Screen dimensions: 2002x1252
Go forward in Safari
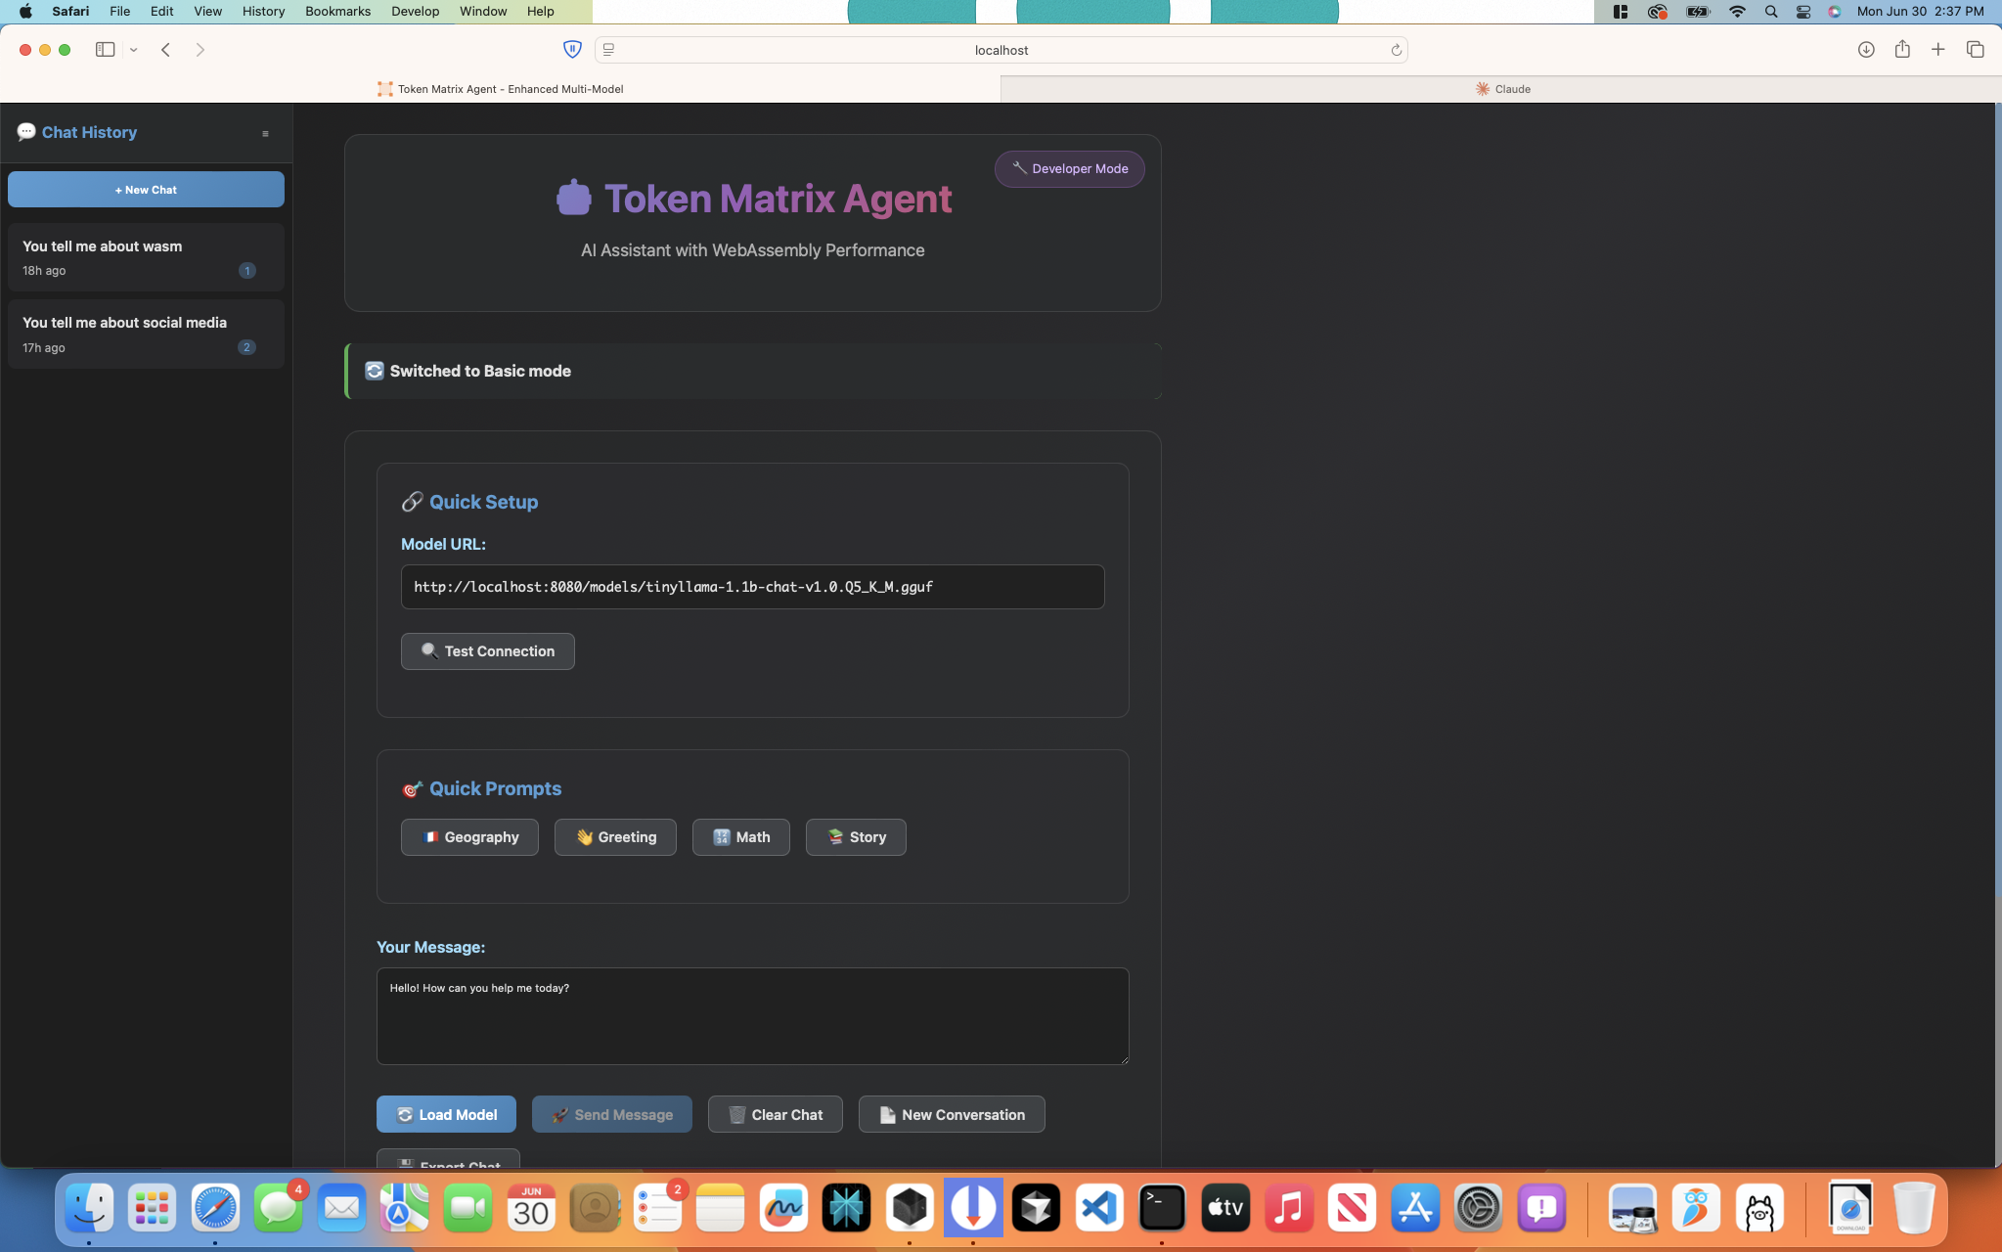200,50
